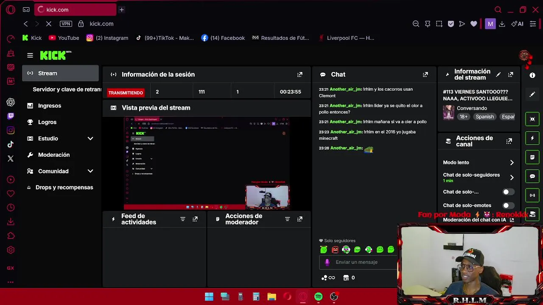This screenshot has height=305, width=543.
Task: Stop loading the page
Action: (x=49, y=24)
